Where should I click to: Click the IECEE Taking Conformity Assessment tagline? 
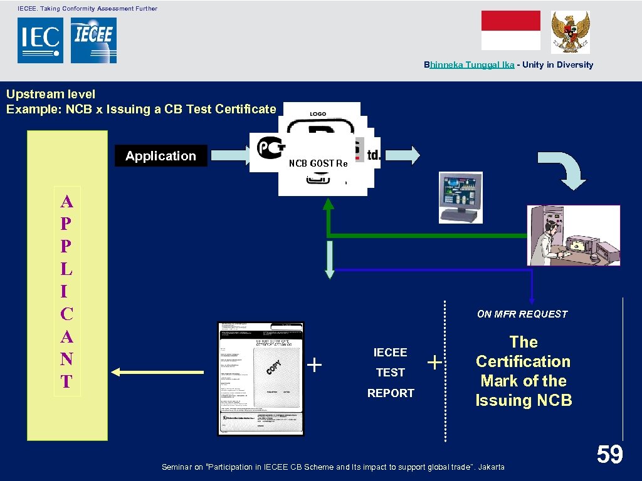87,8
